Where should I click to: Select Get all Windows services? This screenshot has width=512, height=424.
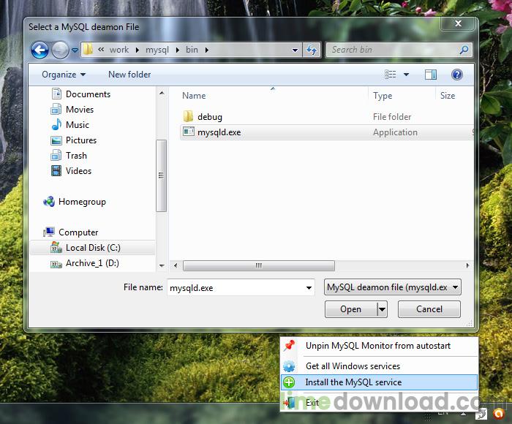click(353, 366)
